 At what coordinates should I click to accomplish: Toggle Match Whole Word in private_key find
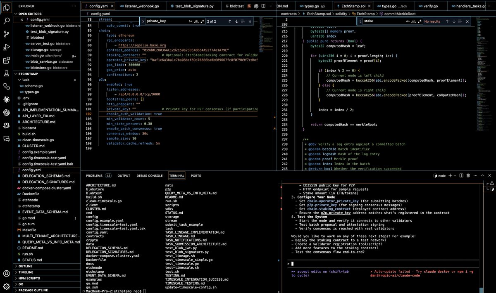(196, 21)
